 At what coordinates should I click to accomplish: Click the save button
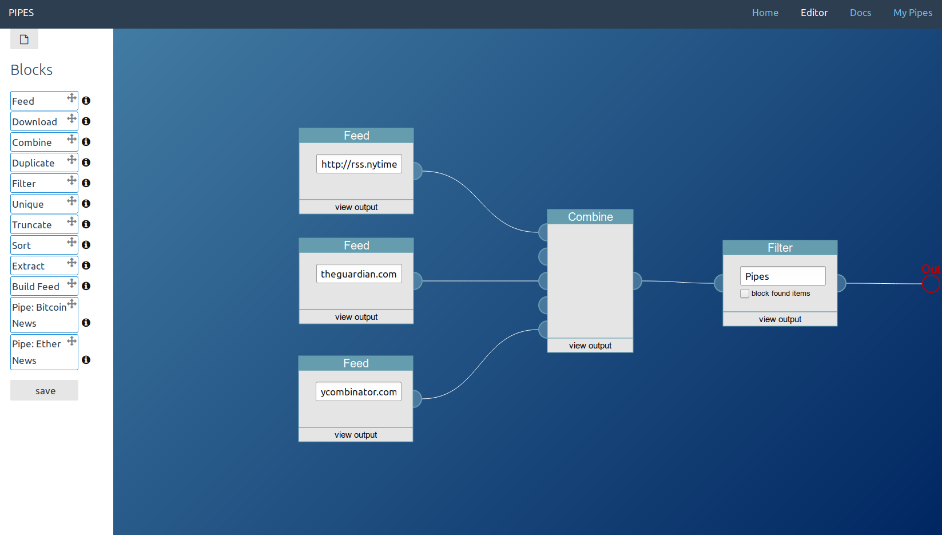coord(45,391)
